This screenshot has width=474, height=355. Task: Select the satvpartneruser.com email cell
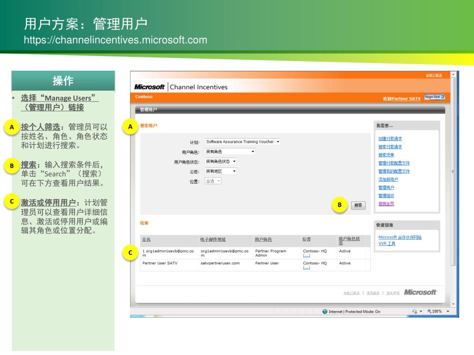[x=220, y=263]
